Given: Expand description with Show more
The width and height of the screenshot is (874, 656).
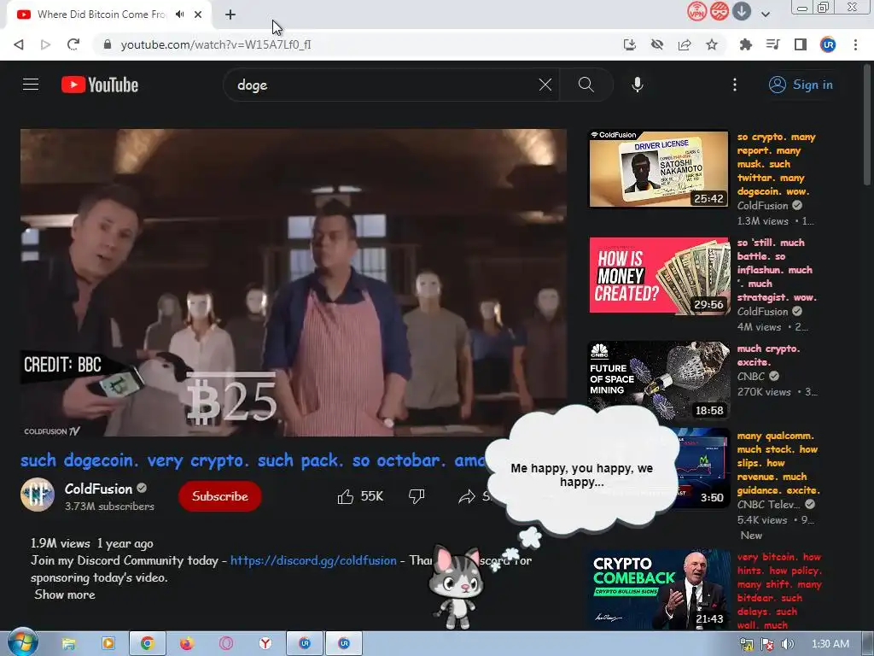Looking at the screenshot, I should coord(65,594).
